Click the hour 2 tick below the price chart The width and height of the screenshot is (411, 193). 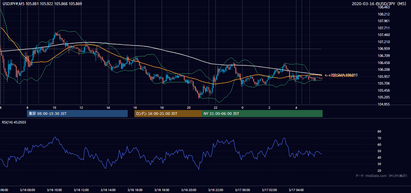[269, 108]
